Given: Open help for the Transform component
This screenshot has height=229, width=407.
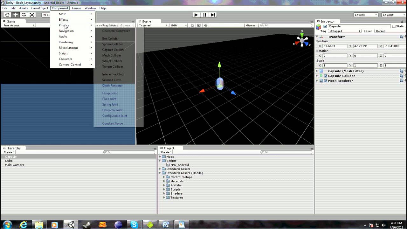Looking at the screenshot, I should point(402,37).
